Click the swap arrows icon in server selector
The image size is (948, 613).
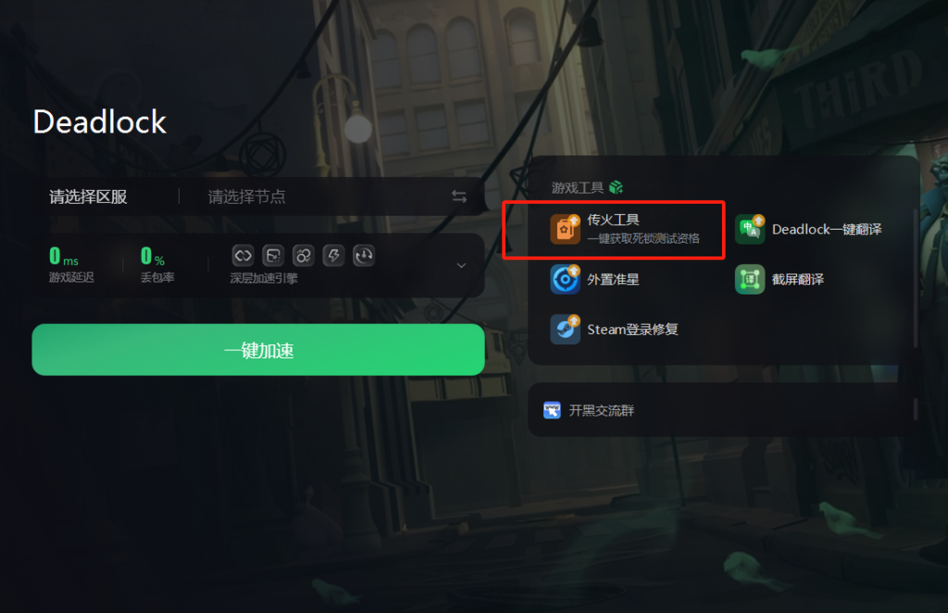click(x=459, y=196)
